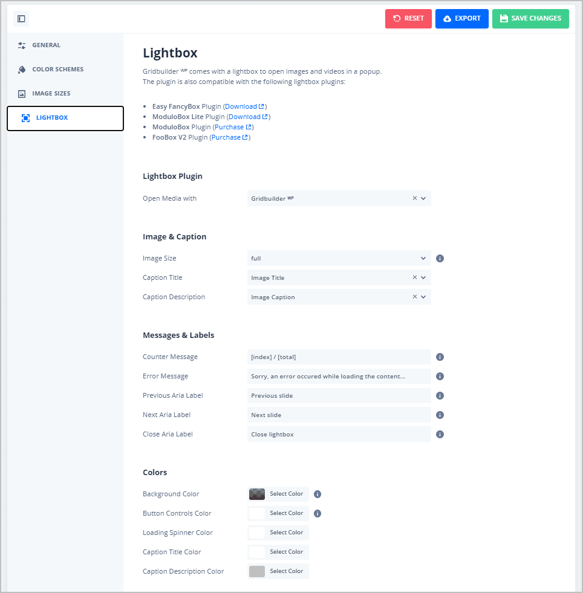Expand the Image Size dropdown

[423, 258]
